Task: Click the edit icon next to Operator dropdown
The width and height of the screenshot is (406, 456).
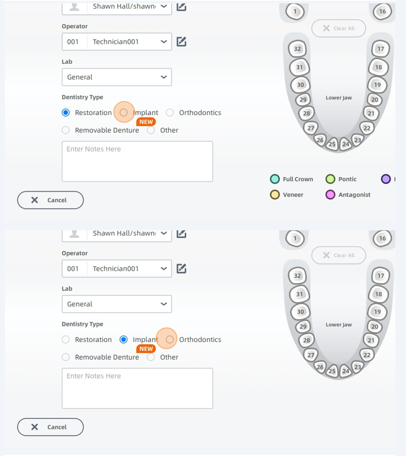Action: (181, 41)
